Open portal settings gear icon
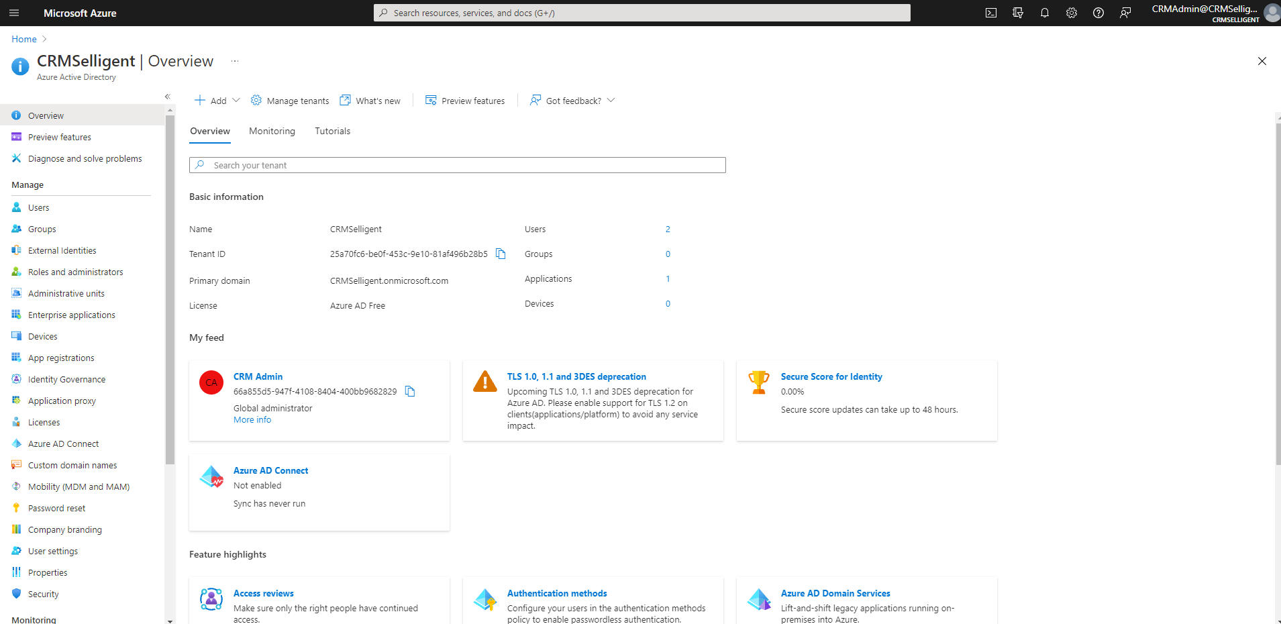 click(1072, 13)
